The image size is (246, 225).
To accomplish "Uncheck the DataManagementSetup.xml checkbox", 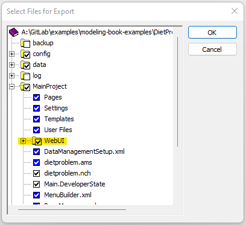I will (x=36, y=151).
